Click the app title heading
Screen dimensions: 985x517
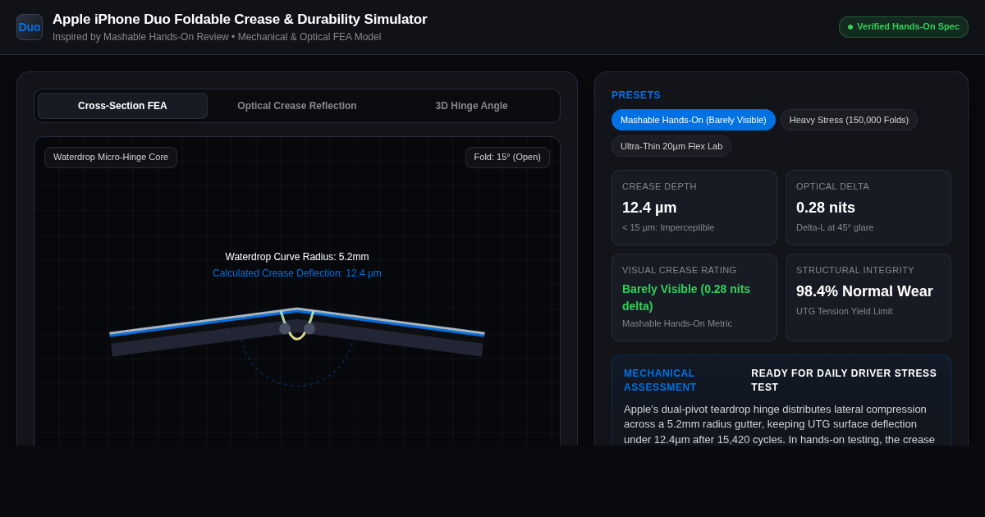pos(240,20)
